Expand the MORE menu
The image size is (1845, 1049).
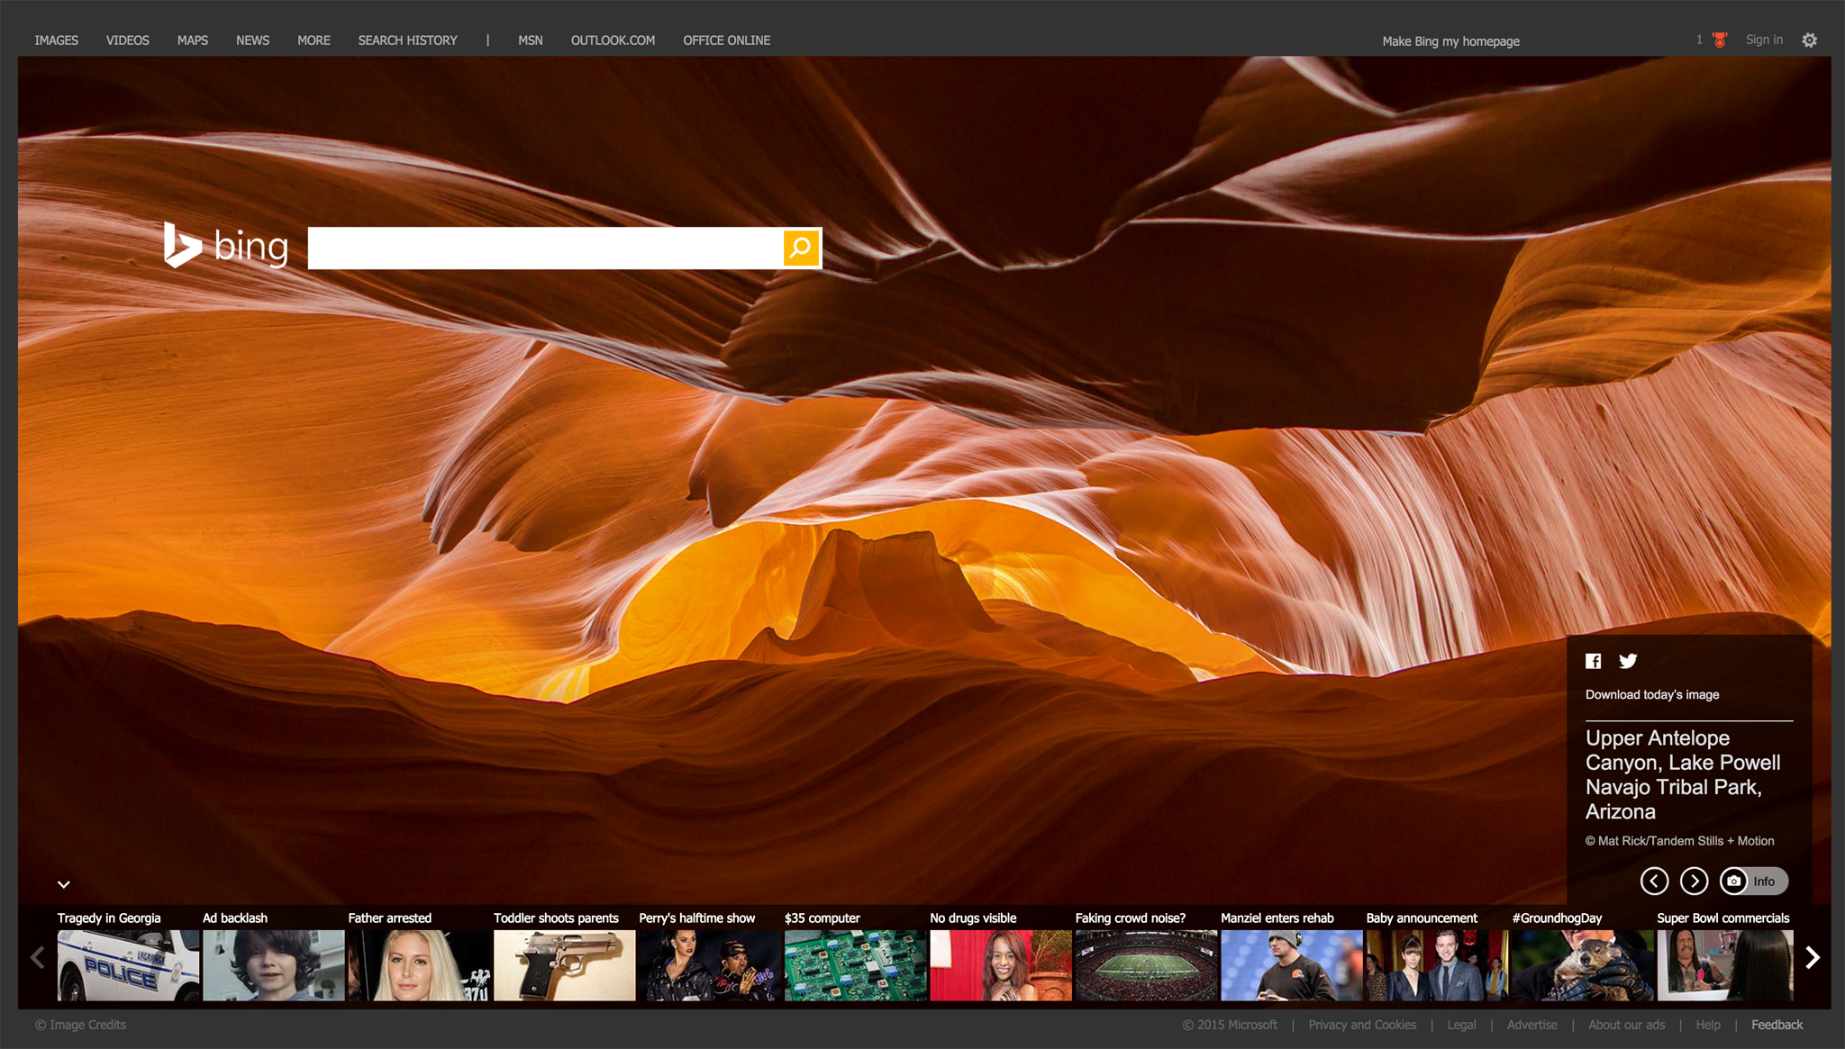(x=314, y=41)
